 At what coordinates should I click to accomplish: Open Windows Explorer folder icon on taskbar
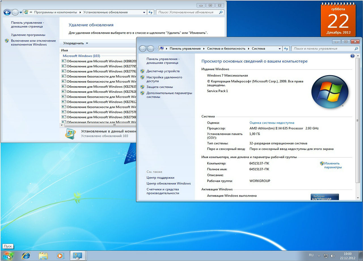coord(43,256)
